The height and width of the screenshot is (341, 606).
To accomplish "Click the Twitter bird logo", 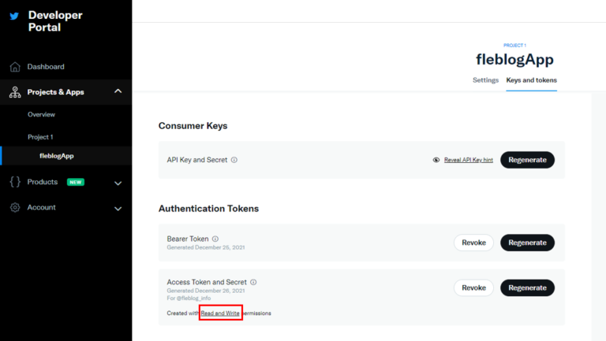I will 14,15.
